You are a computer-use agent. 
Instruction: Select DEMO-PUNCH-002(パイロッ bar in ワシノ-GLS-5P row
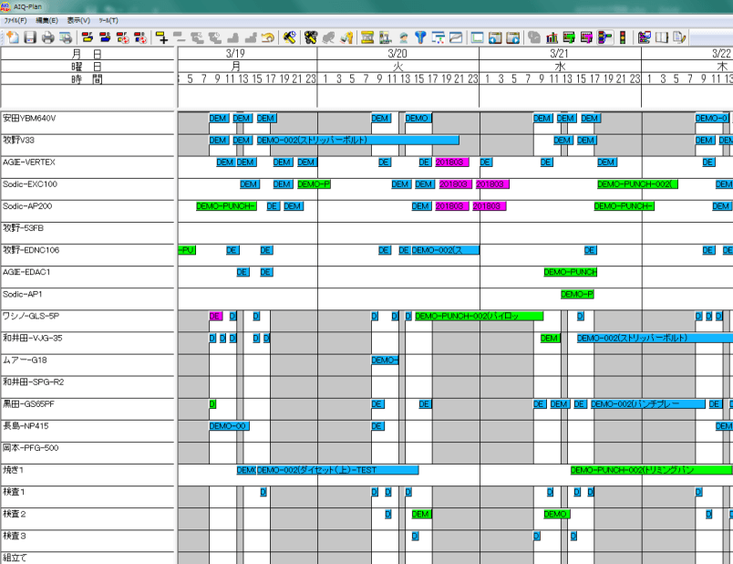[x=480, y=317]
